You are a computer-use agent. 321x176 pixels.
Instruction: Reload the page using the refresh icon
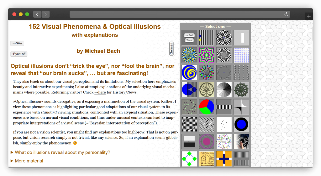click(286, 14)
